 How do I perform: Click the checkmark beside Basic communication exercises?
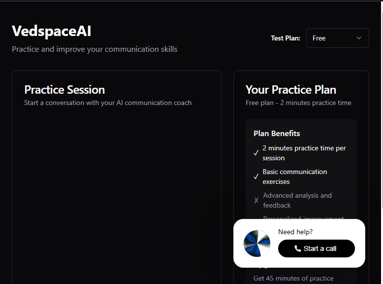coord(256,177)
